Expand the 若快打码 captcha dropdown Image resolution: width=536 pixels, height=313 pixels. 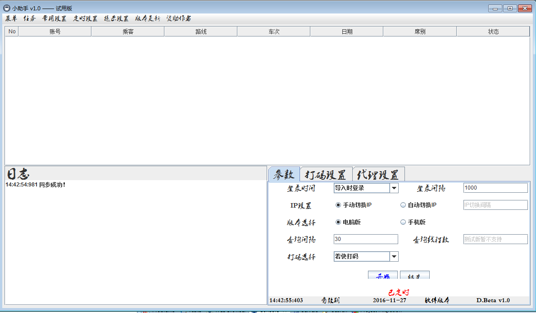point(394,256)
